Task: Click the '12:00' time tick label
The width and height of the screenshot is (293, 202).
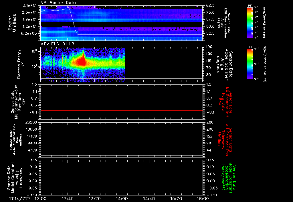Action: click(41, 199)
